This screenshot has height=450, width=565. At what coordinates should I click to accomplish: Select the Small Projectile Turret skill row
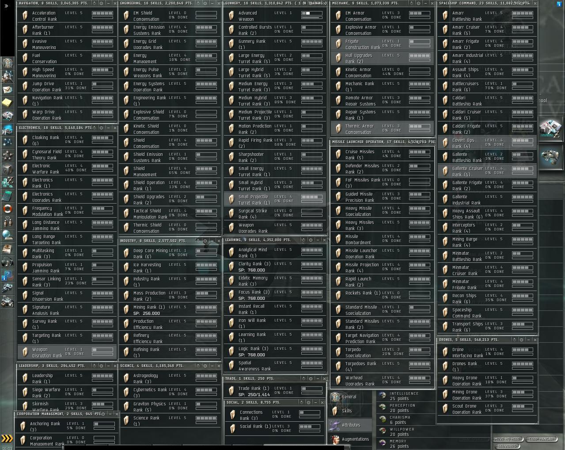(275, 200)
